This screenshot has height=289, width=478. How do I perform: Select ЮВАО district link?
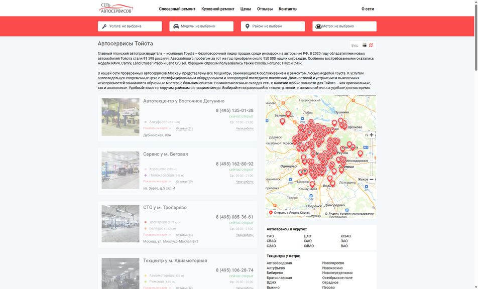coord(309,246)
